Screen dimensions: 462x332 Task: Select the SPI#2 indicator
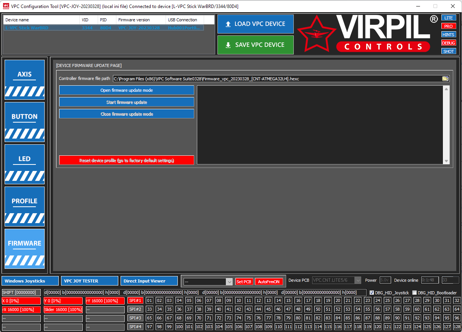pyautogui.click(x=135, y=310)
